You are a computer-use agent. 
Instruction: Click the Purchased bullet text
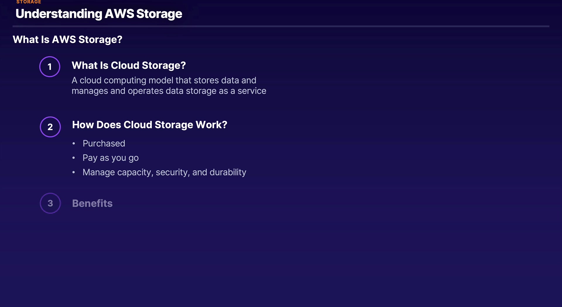104,144
